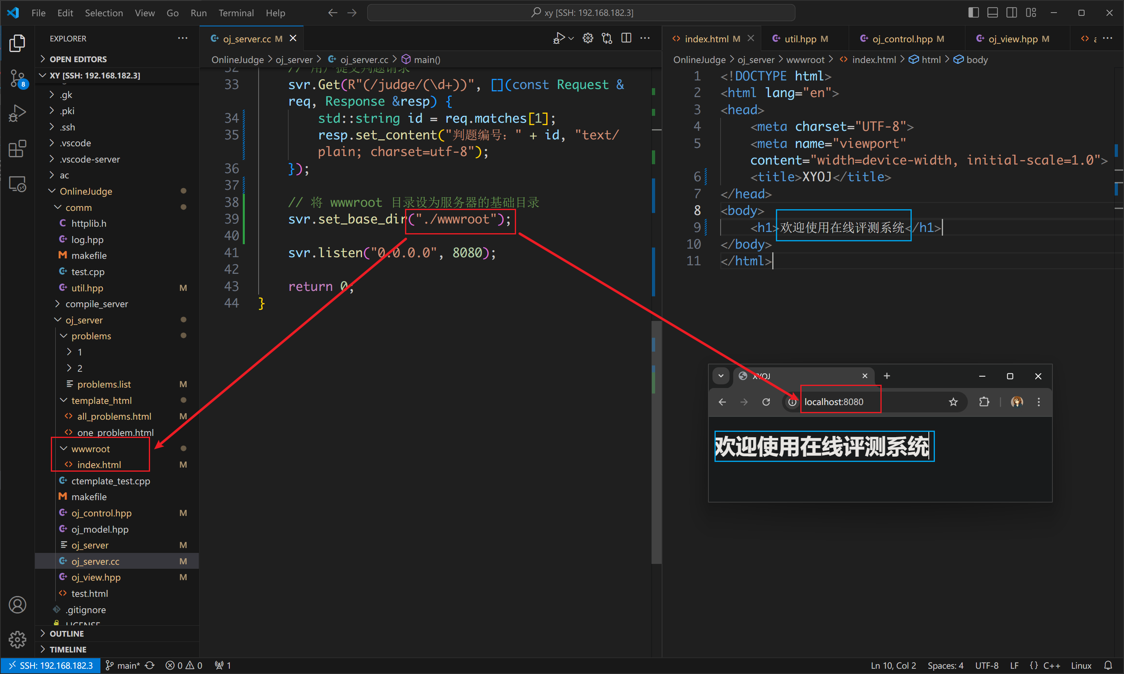1124x674 pixels.
Task: Click the Accounts icon in activity bar
Action: coord(17,605)
